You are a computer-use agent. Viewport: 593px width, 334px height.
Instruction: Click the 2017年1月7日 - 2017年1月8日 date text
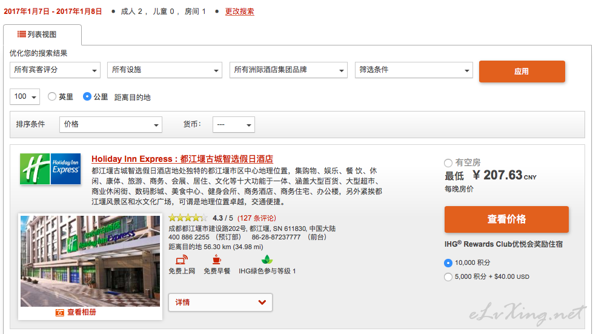point(53,12)
